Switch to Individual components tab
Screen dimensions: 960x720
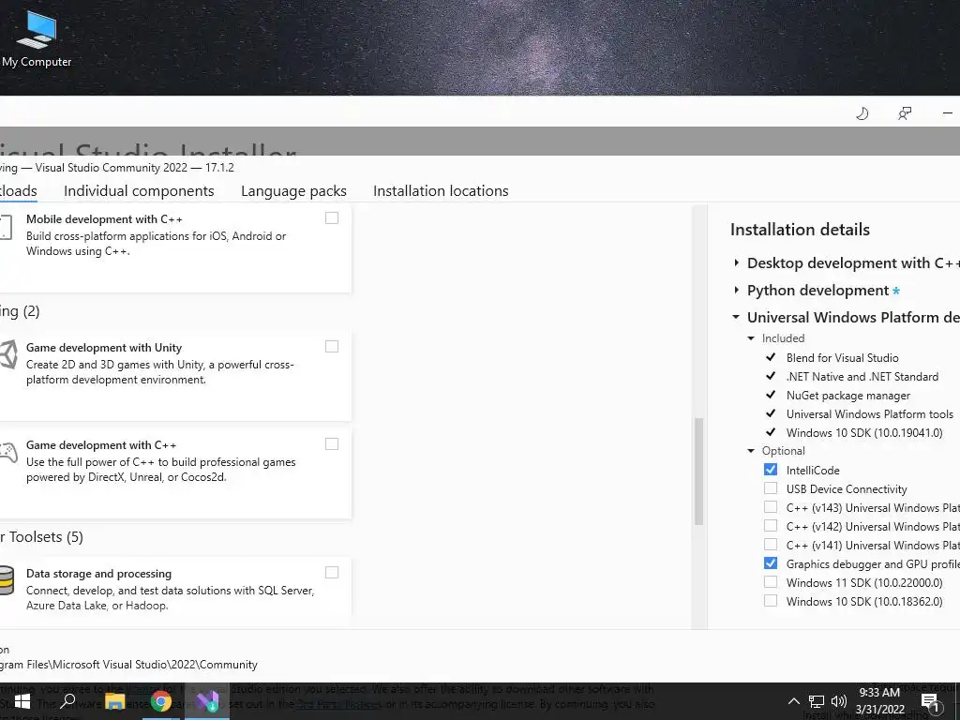tap(139, 191)
